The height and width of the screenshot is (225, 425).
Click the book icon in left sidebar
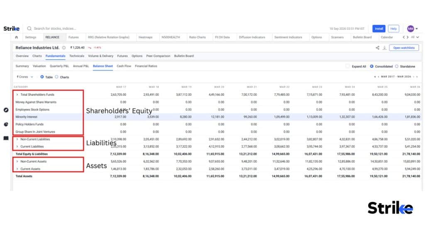coord(6,138)
